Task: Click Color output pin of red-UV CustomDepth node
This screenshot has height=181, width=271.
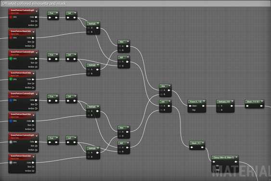Action: (36, 17)
